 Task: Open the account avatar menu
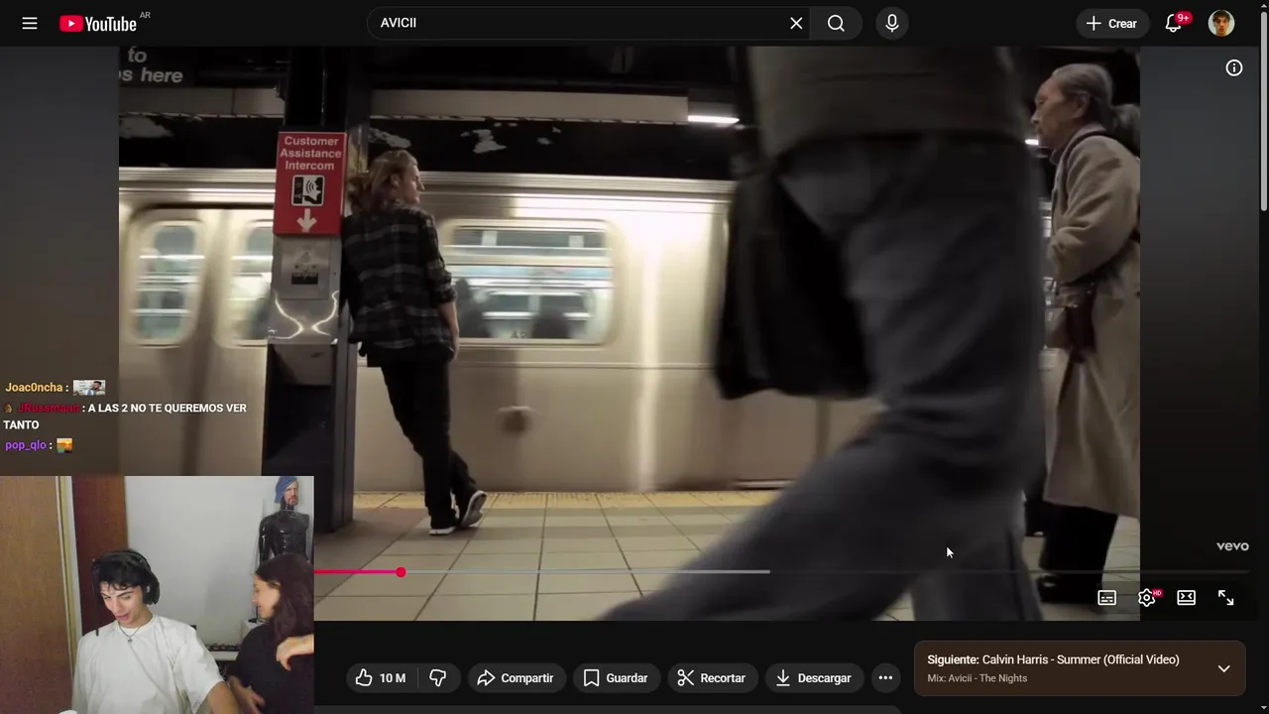[x=1221, y=23]
